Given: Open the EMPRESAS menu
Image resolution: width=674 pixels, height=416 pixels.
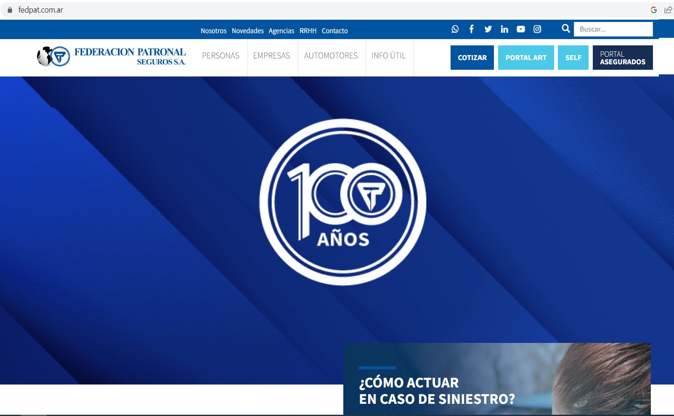Looking at the screenshot, I should (271, 55).
